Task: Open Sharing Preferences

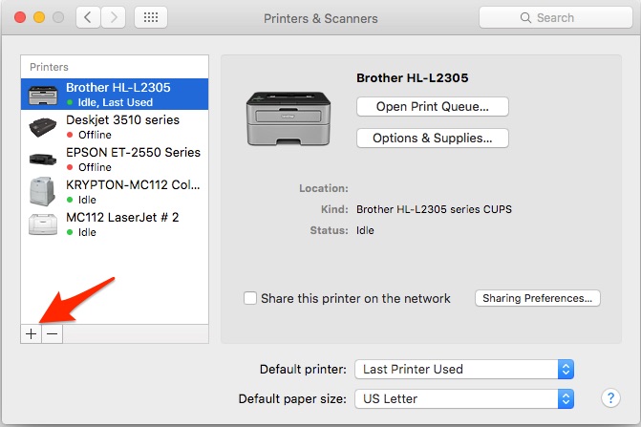Action: pyautogui.click(x=538, y=298)
